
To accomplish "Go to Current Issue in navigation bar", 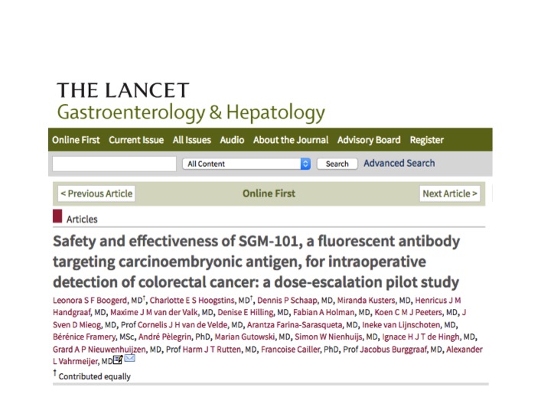I will click(136, 140).
